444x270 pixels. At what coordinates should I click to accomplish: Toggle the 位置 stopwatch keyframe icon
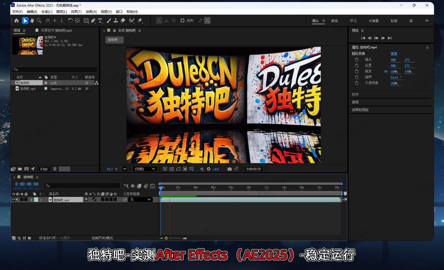[357, 66]
